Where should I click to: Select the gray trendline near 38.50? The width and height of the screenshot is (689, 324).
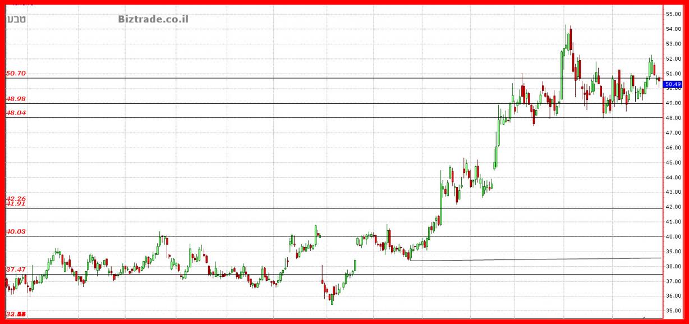click(533, 259)
